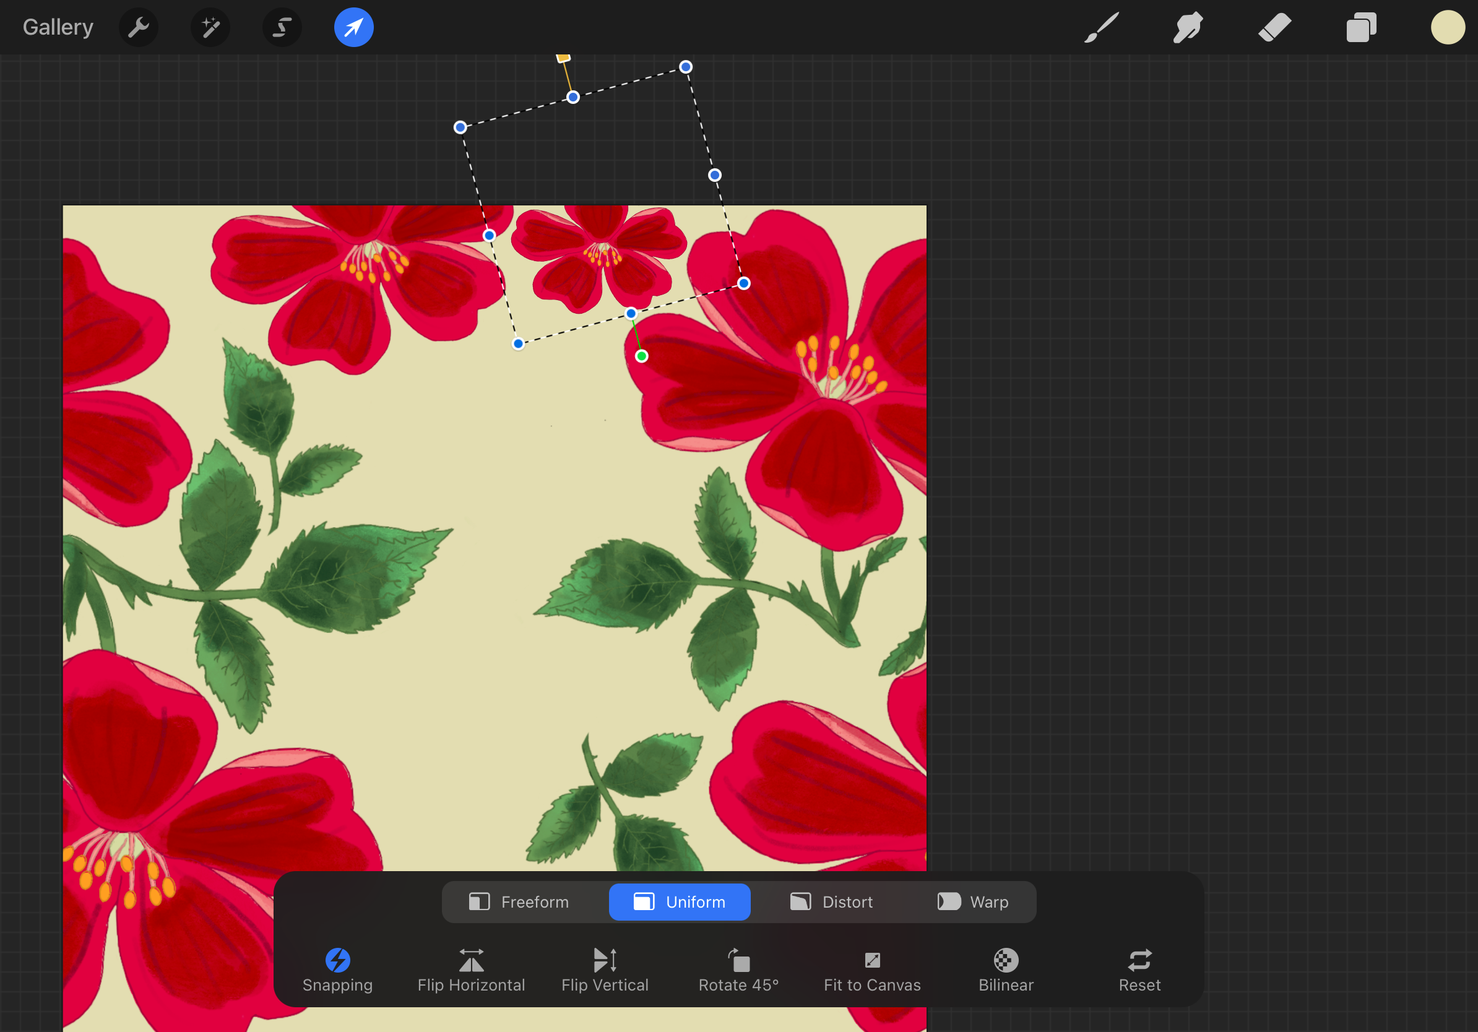This screenshot has width=1478, height=1032.
Task: Switch to Distort transform mode
Action: (831, 902)
